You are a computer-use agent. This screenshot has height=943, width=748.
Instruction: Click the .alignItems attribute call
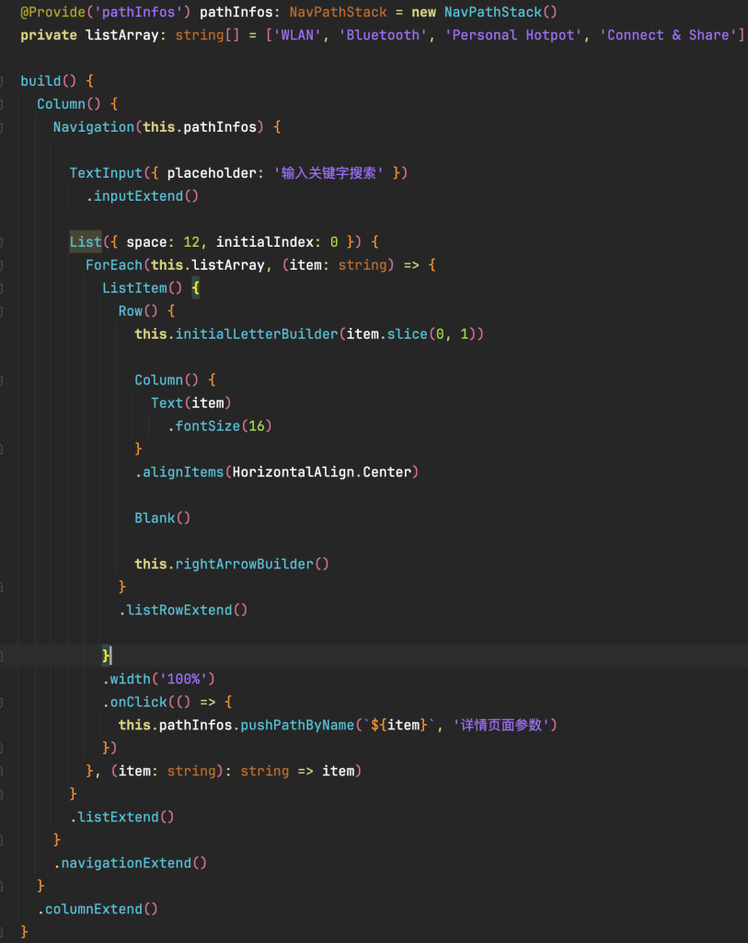point(179,472)
